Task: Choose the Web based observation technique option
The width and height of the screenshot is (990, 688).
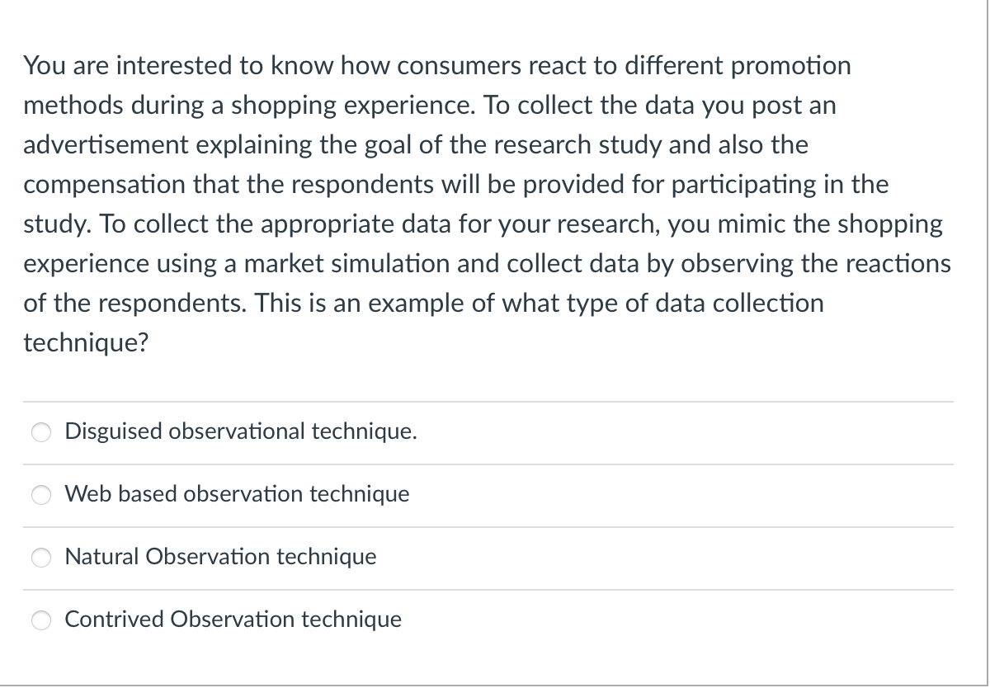Action: (41, 494)
